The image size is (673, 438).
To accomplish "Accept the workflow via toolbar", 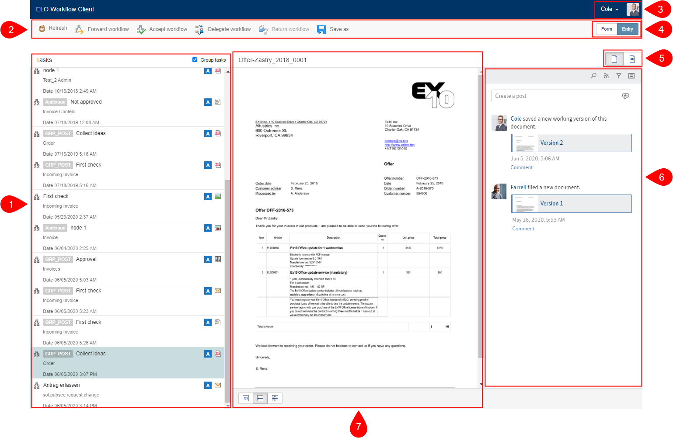I will [141, 29].
